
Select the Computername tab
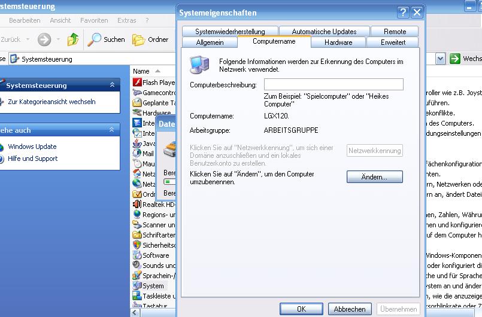coord(274,41)
